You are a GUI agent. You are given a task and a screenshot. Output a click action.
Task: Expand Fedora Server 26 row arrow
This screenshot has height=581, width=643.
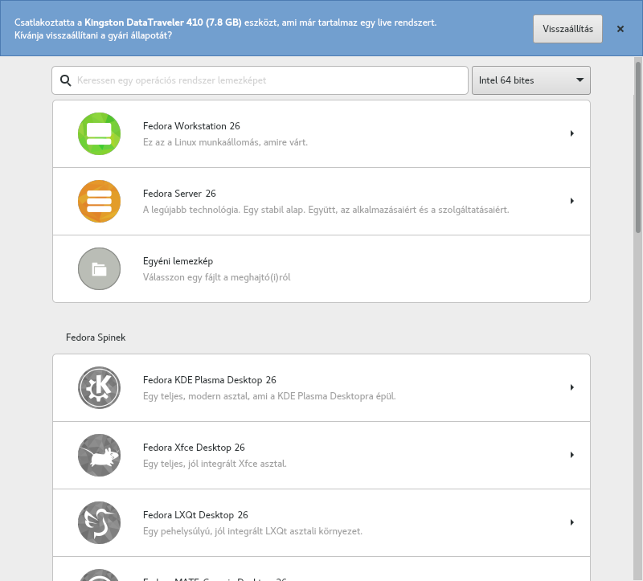[572, 201]
